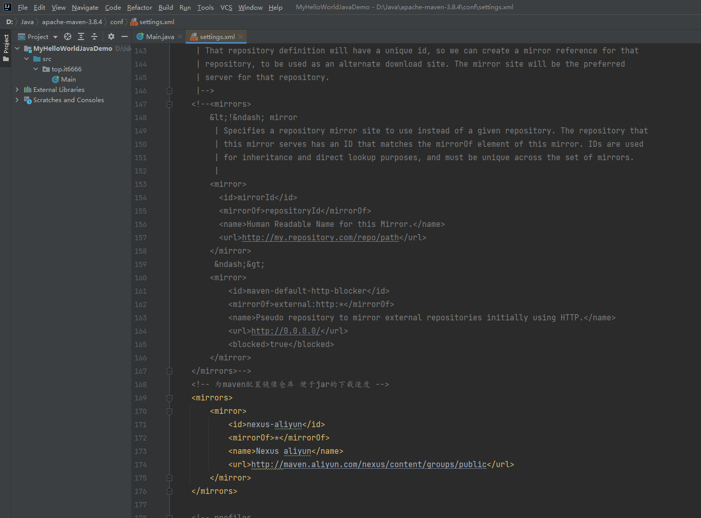Open the Code menu

(x=113, y=7)
